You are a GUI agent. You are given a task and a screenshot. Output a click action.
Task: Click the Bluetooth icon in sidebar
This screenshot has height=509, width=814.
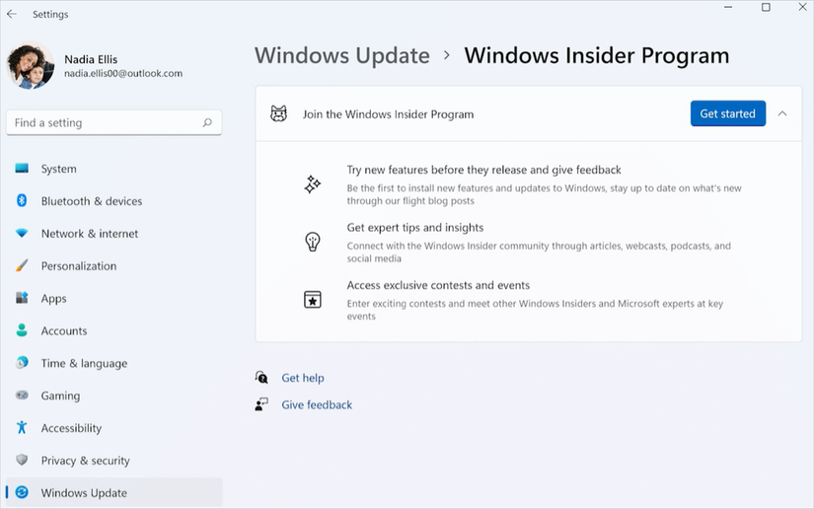pos(22,200)
